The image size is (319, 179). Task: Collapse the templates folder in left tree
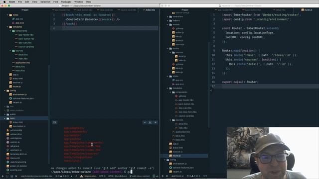click(7, 27)
